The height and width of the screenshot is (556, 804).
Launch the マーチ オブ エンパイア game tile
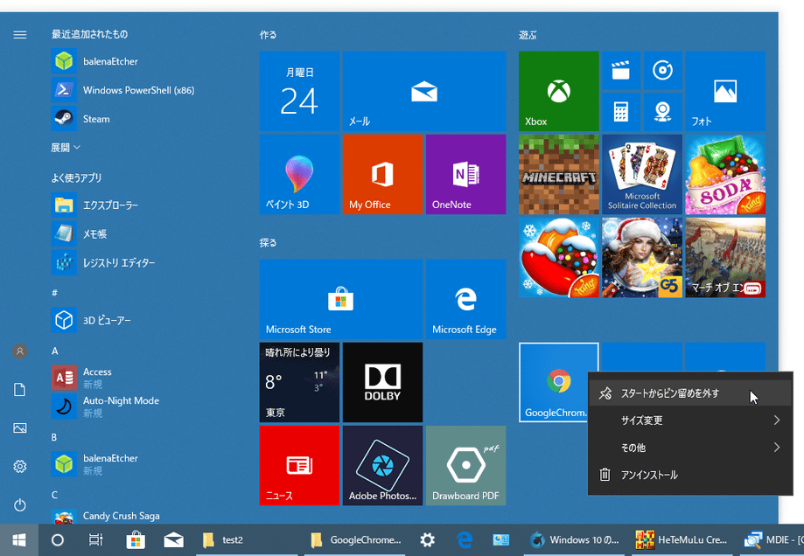click(725, 258)
